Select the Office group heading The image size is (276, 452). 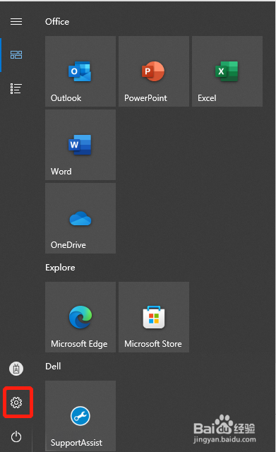57,22
